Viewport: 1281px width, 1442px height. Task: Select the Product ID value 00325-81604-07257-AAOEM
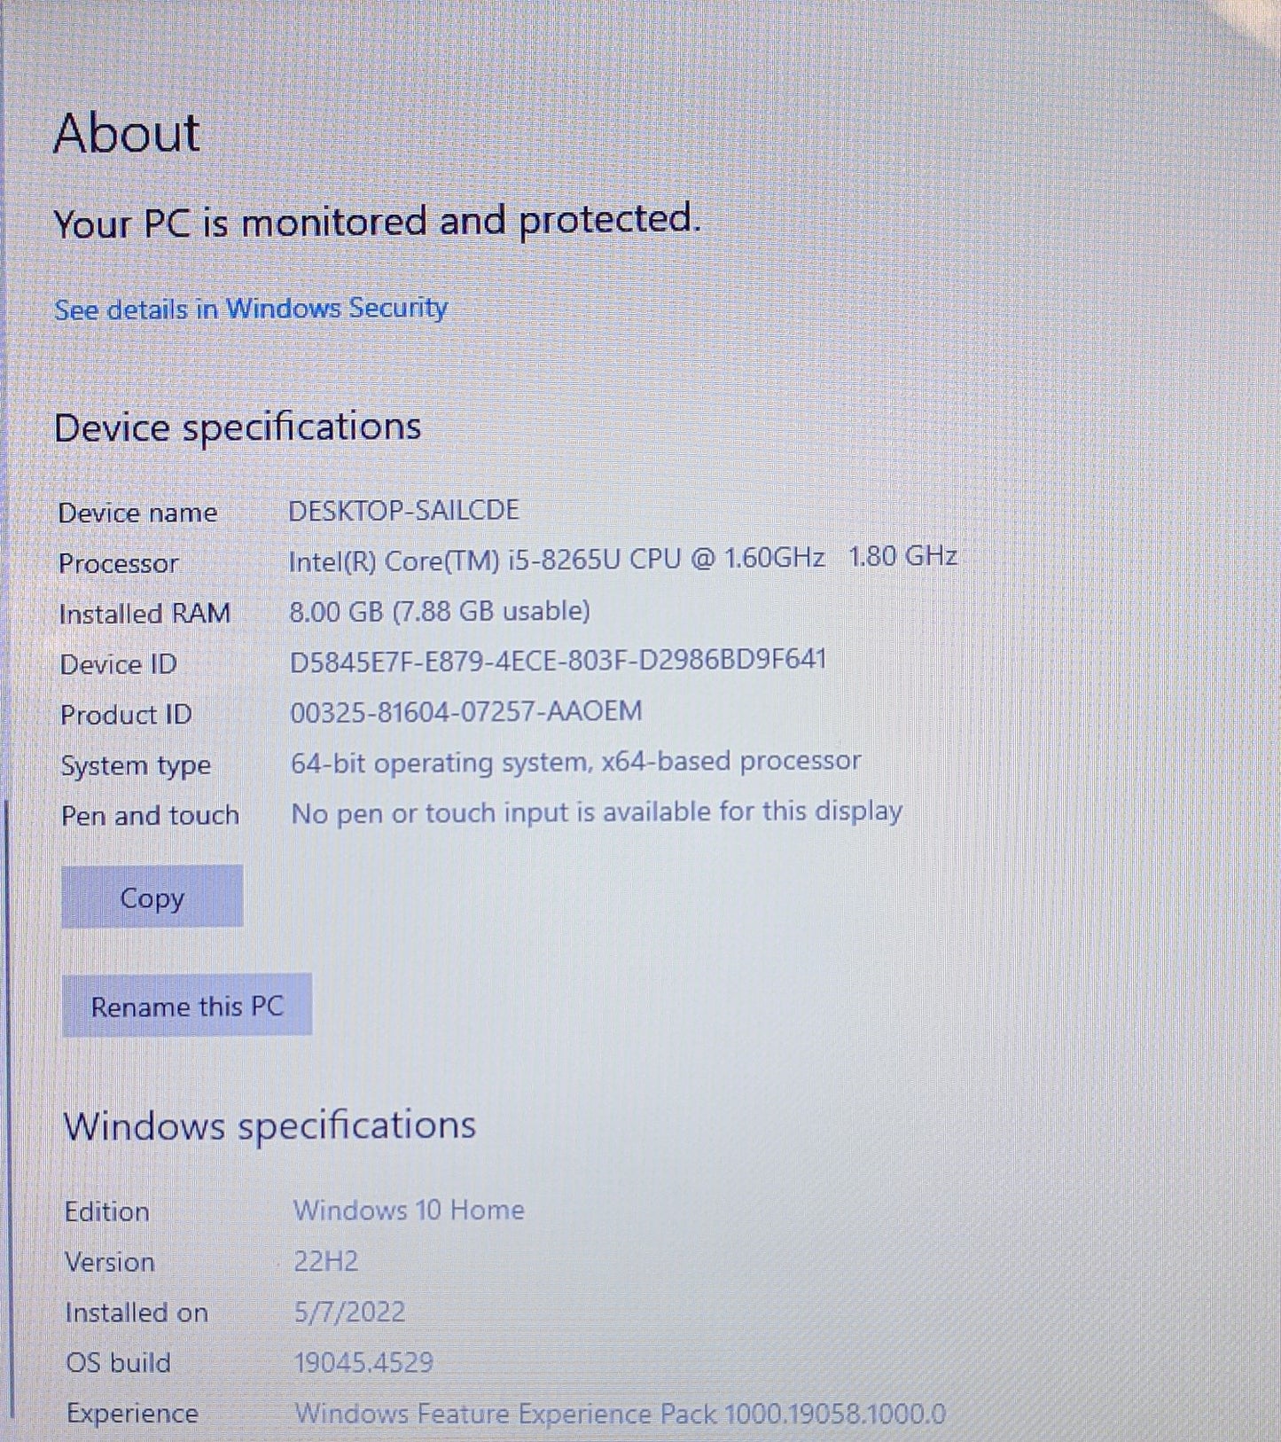click(x=466, y=711)
